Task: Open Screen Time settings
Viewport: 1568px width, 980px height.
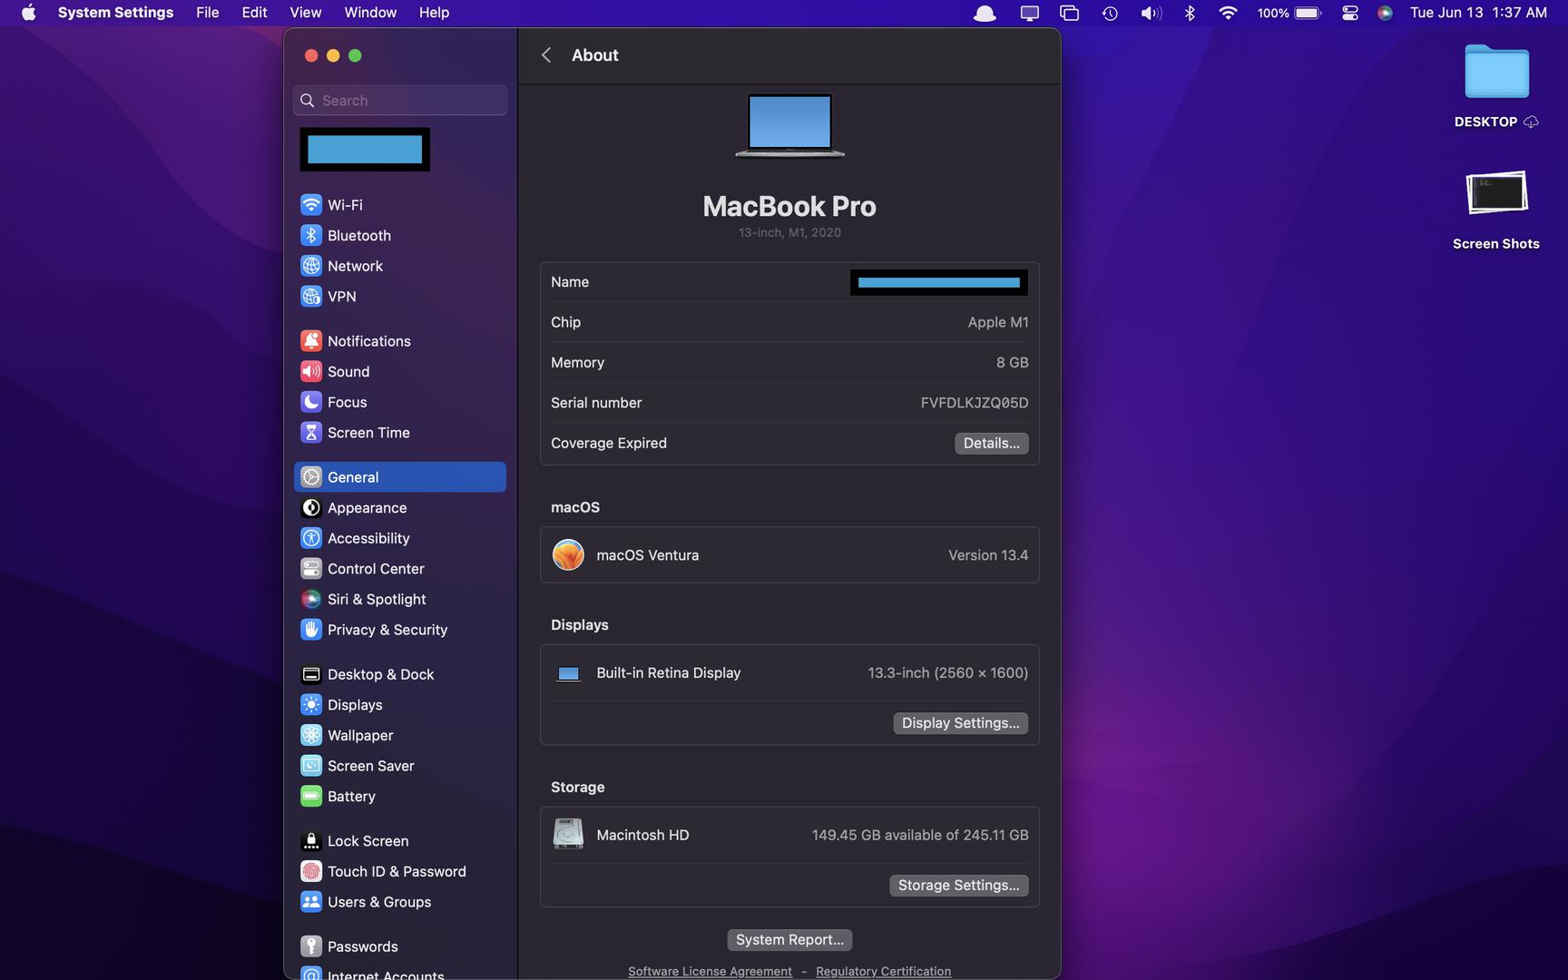Action: pos(399,433)
